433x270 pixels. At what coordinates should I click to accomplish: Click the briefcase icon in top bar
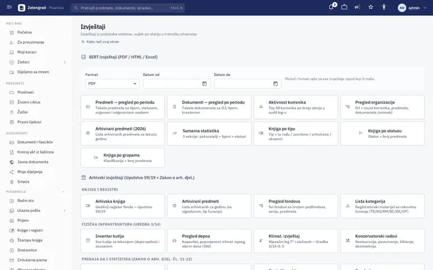[344, 7]
